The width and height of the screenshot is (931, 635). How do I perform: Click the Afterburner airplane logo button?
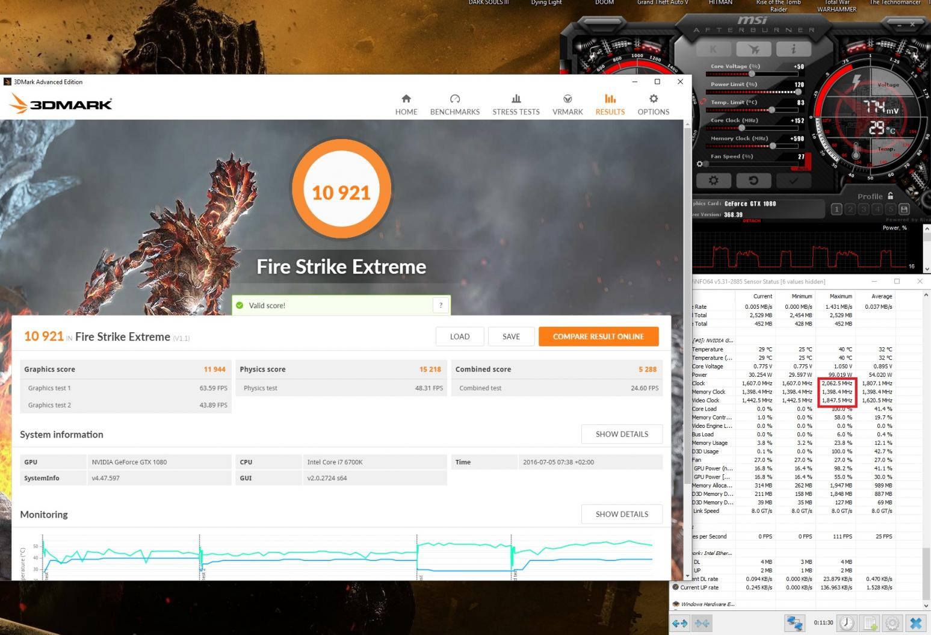pos(753,49)
